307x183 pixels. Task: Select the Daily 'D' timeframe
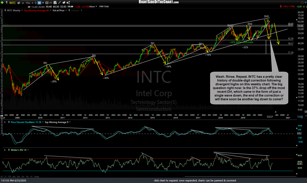(35, 3)
